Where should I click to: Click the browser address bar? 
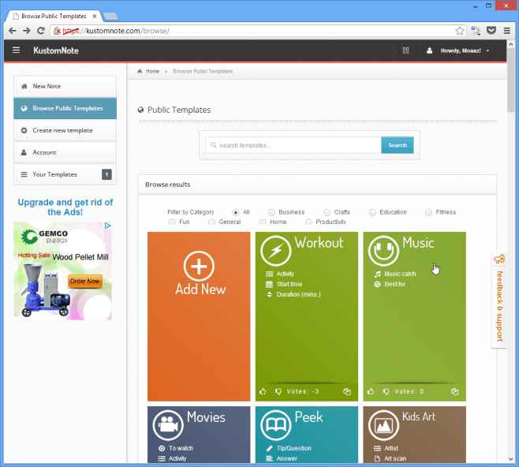click(x=258, y=31)
